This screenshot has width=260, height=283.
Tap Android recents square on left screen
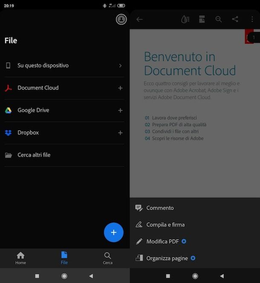37,276
